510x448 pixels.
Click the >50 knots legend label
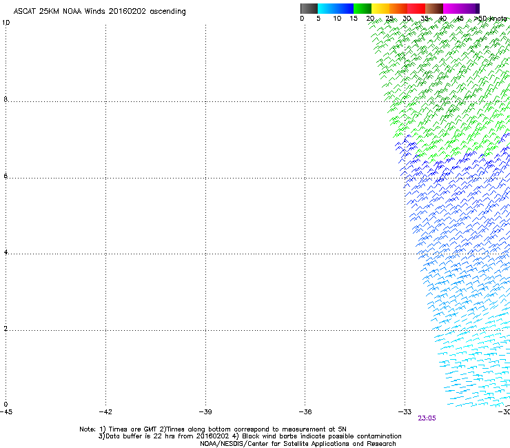click(490, 19)
